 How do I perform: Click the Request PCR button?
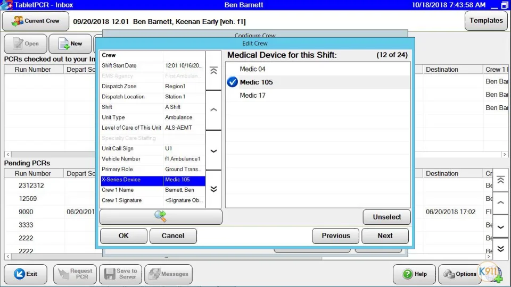(75, 274)
